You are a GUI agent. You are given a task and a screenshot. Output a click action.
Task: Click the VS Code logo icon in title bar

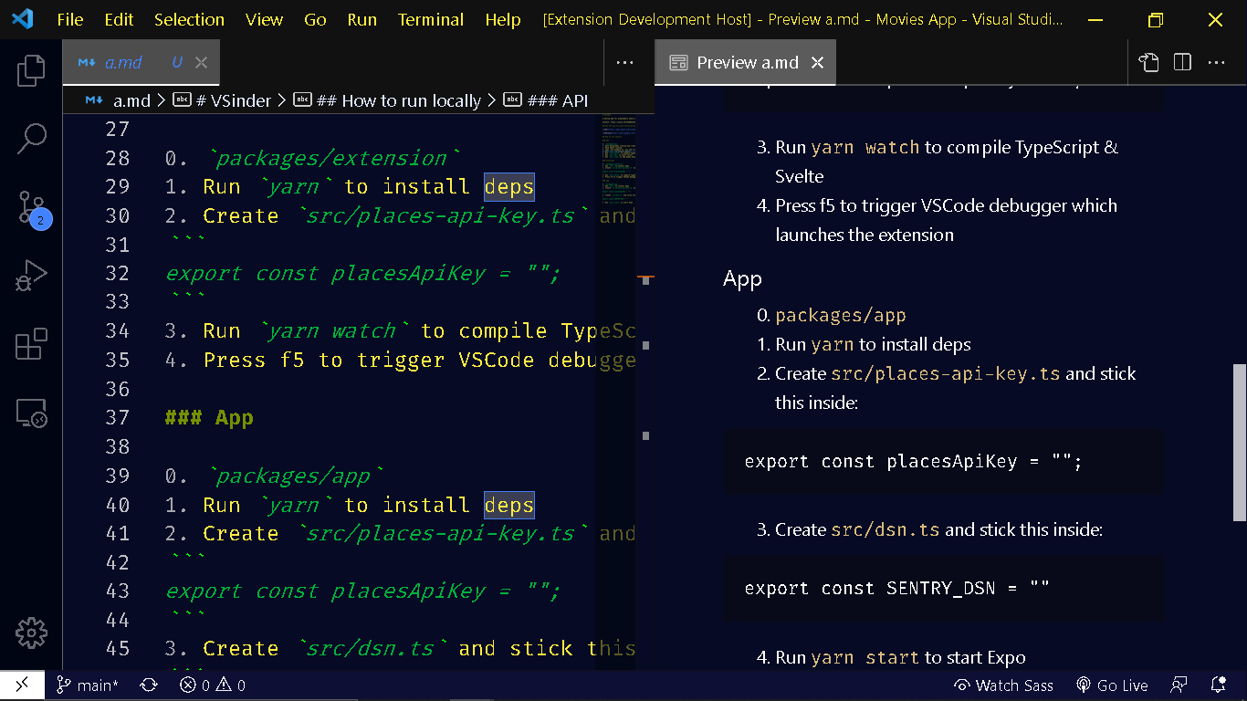click(22, 19)
